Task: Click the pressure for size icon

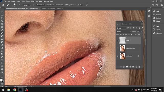Action: 87,5
